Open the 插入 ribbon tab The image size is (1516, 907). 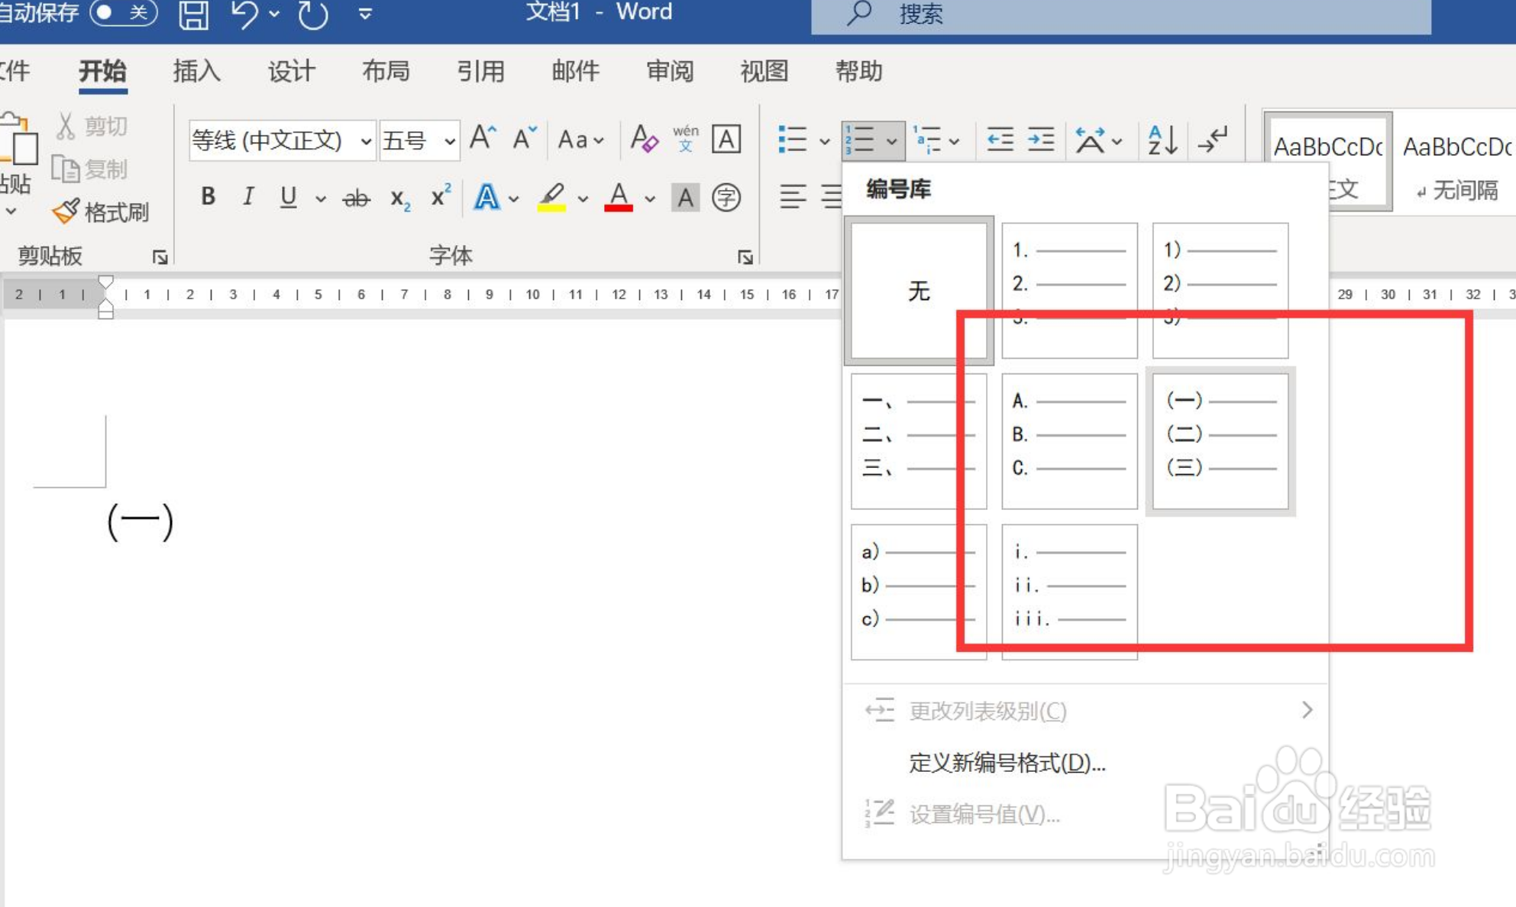196,71
